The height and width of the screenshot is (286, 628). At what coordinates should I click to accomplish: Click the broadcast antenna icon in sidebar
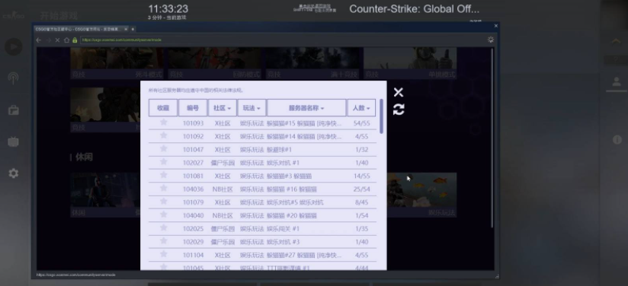click(x=14, y=78)
